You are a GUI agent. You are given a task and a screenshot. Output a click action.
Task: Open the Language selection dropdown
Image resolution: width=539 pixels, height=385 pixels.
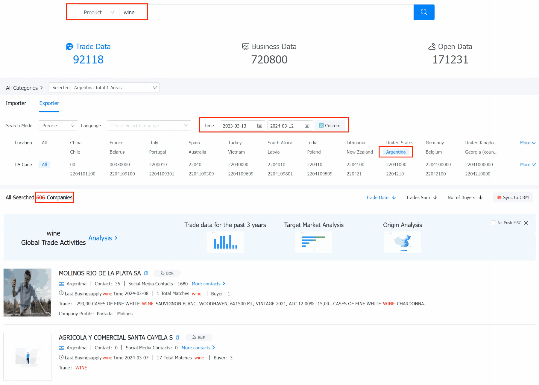(x=149, y=126)
